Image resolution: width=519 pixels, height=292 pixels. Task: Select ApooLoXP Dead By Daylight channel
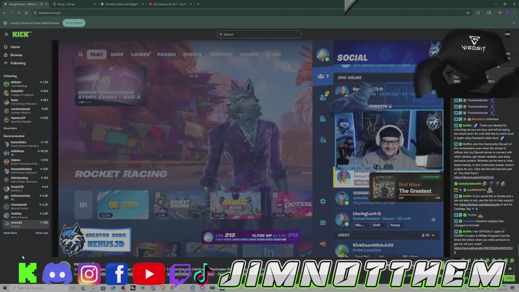[26, 120]
